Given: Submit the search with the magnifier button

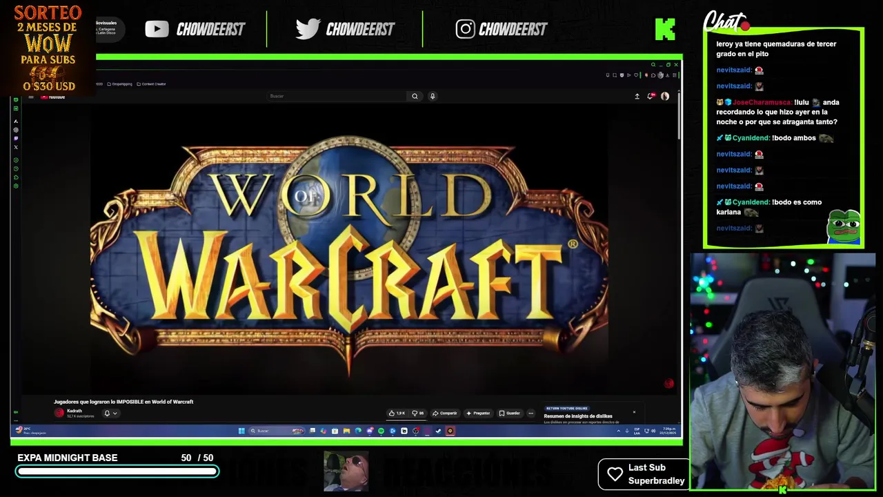Looking at the screenshot, I should click(x=415, y=96).
